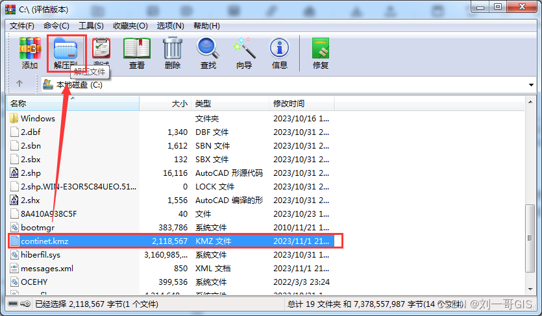Select the 2.sbn file
This screenshot has height=316, width=542.
pyautogui.click(x=31, y=146)
